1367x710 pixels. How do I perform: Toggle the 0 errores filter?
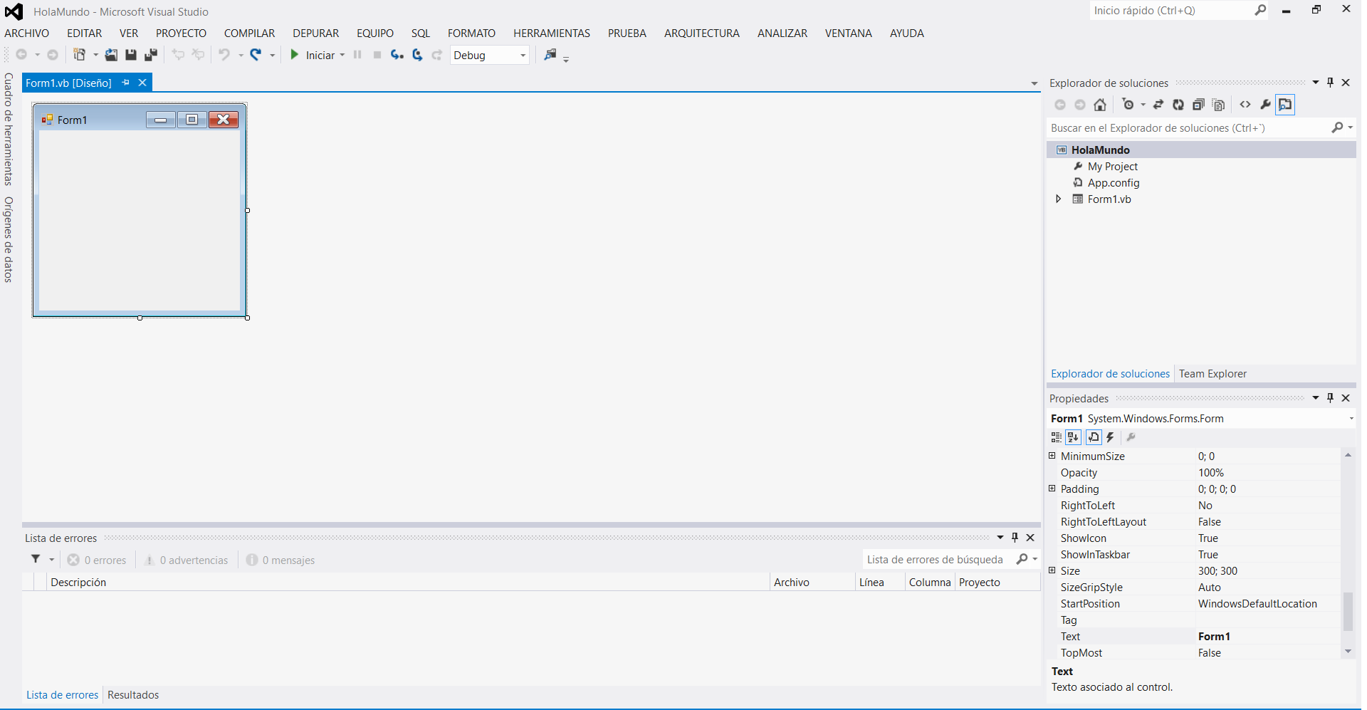click(97, 560)
